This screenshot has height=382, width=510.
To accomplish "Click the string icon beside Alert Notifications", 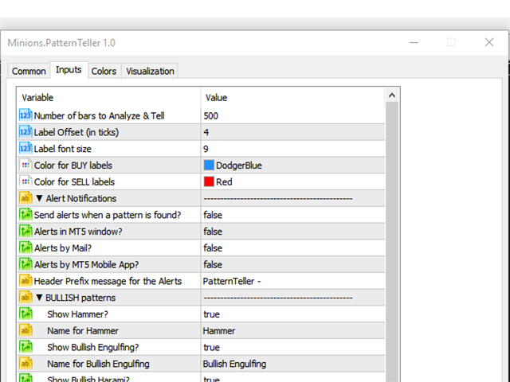I will point(25,198).
